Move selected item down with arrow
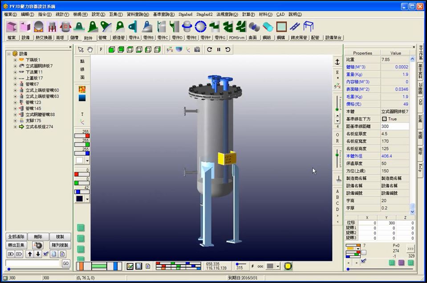Image resolution: width=427 pixels, height=283 pixels. pos(38,254)
